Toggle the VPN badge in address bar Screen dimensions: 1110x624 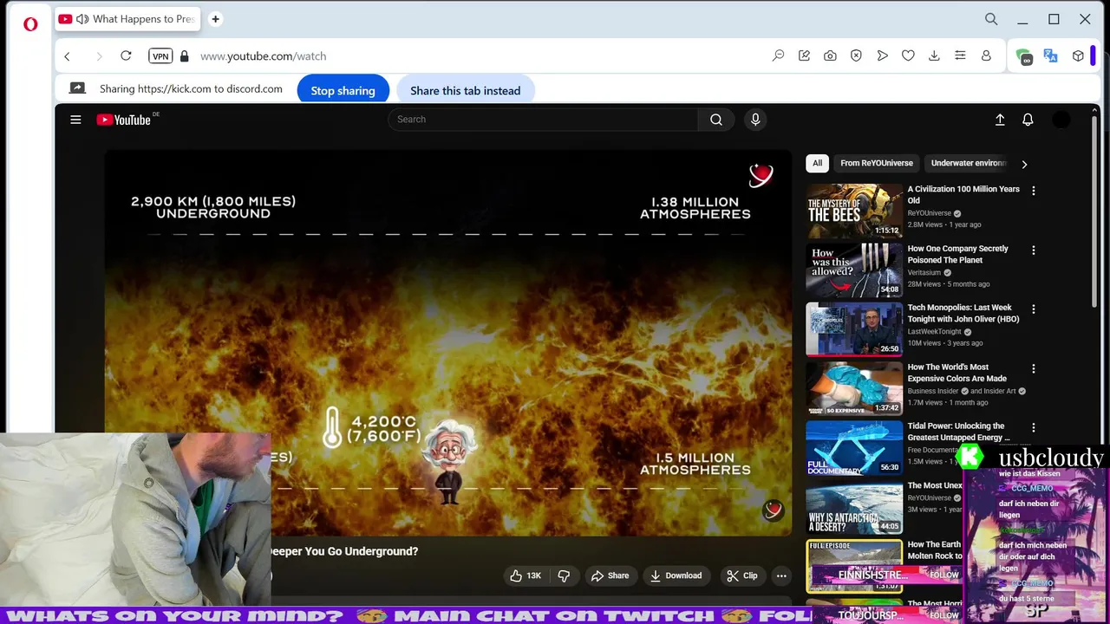[160, 55]
